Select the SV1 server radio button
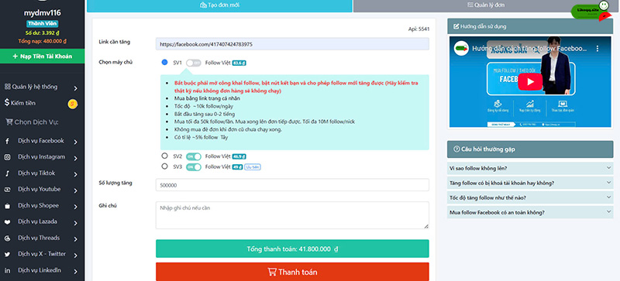Image resolution: width=620 pixels, height=281 pixels. (x=164, y=63)
